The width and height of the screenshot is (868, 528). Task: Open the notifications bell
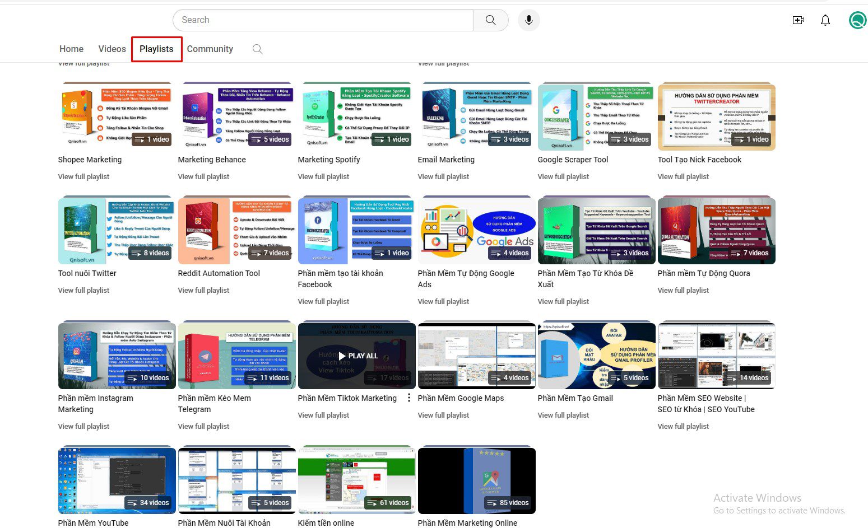825,20
